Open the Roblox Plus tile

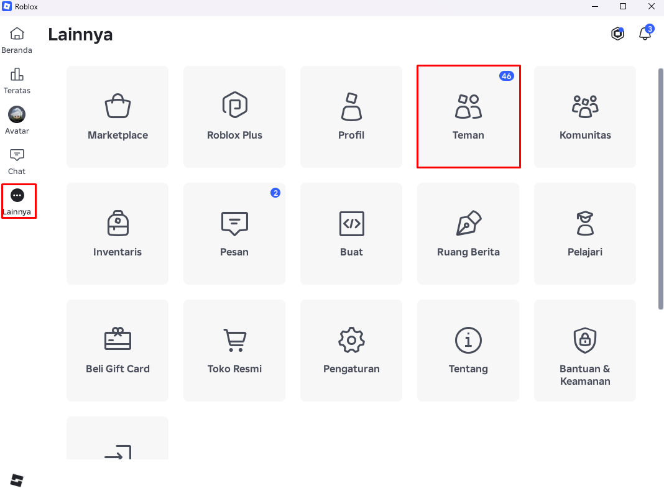(x=234, y=117)
